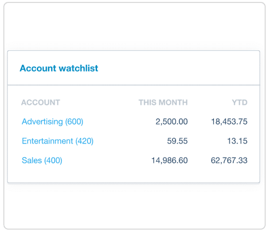Image resolution: width=270 pixels, height=232 pixels.
Task: Select Sales YTD value 62,767.33
Action: click(229, 160)
